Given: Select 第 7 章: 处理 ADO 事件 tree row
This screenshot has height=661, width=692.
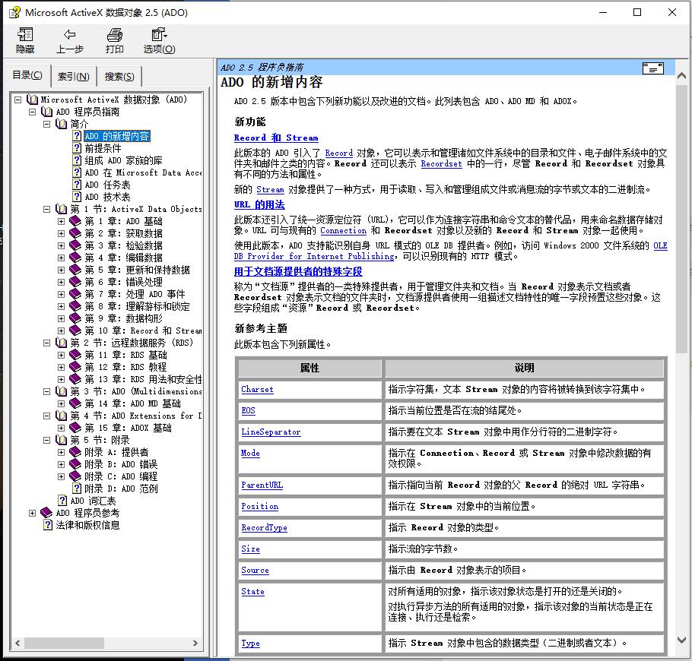Looking at the screenshot, I should 135,294.
